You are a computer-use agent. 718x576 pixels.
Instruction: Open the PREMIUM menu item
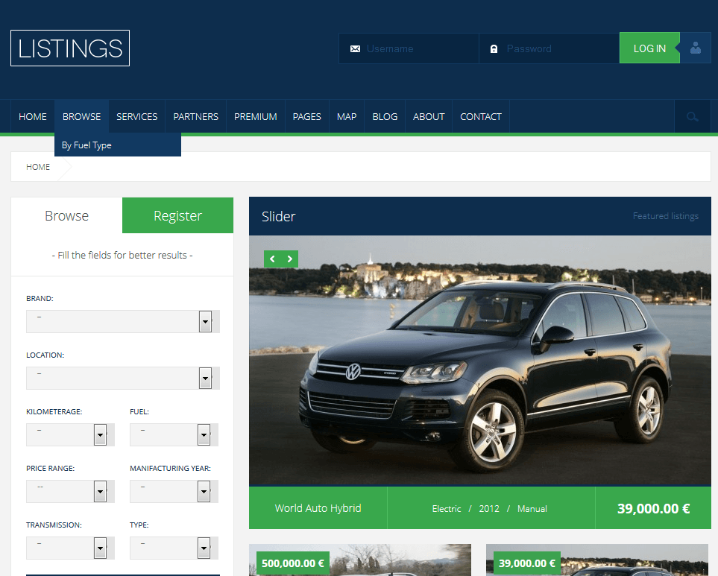pyautogui.click(x=256, y=117)
